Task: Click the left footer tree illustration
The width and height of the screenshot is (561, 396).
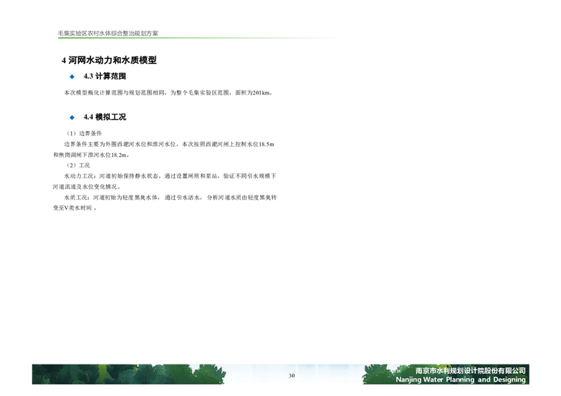Action: [x=93, y=375]
